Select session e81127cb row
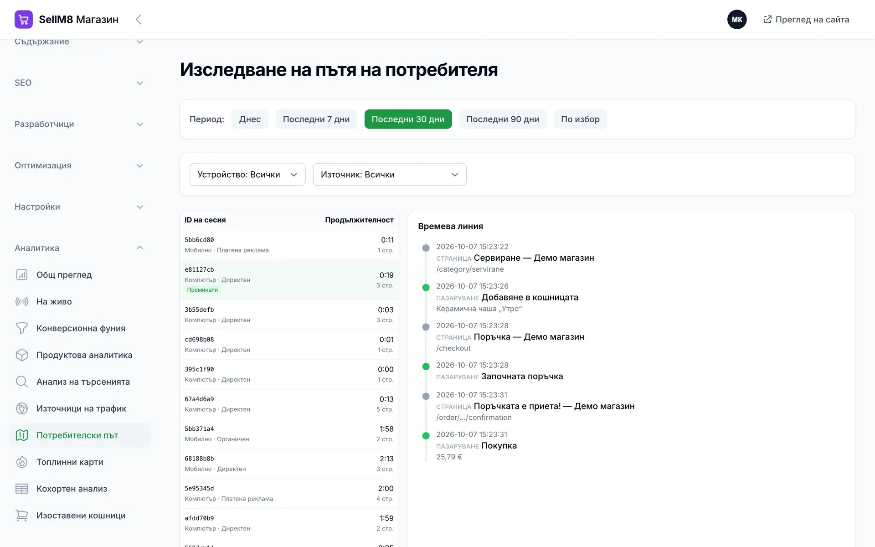 [x=289, y=280]
